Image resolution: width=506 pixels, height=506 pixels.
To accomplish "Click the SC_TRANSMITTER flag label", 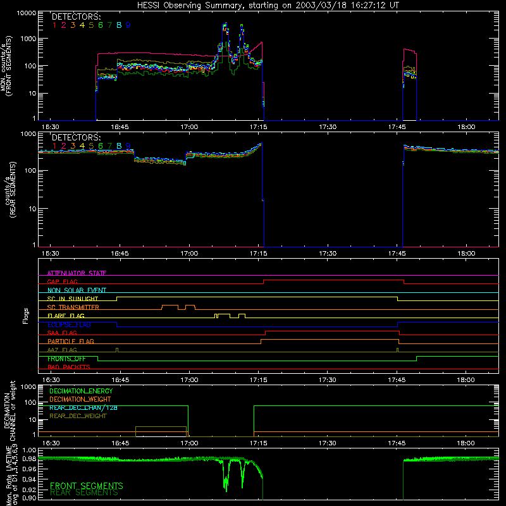I will coord(73,307).
